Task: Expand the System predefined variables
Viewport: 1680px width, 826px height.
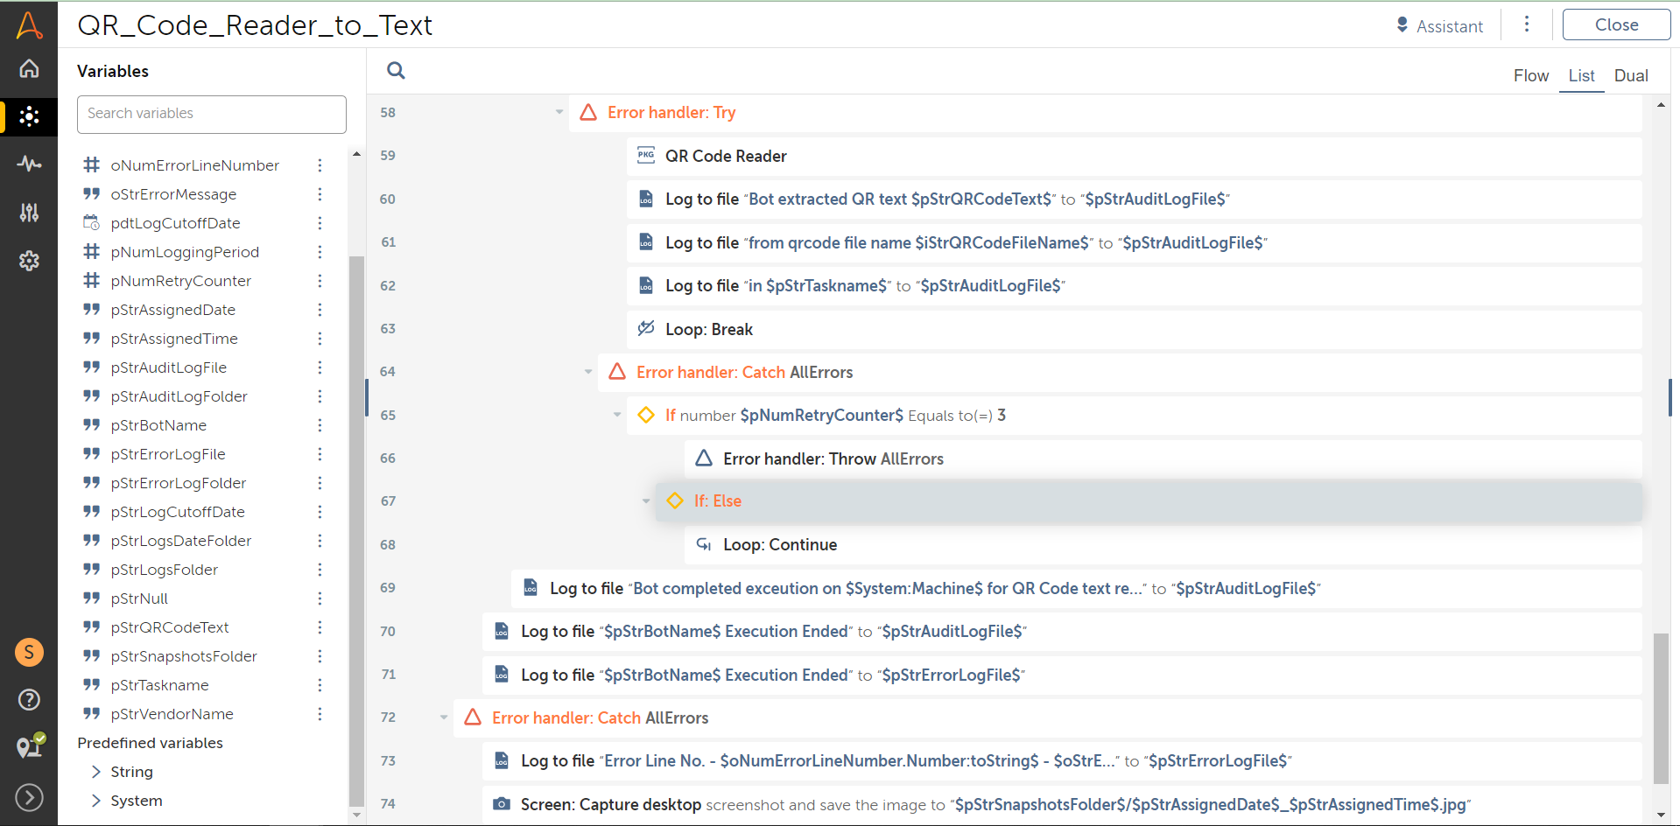Action: pyautogui.click(x=96, y=801)
